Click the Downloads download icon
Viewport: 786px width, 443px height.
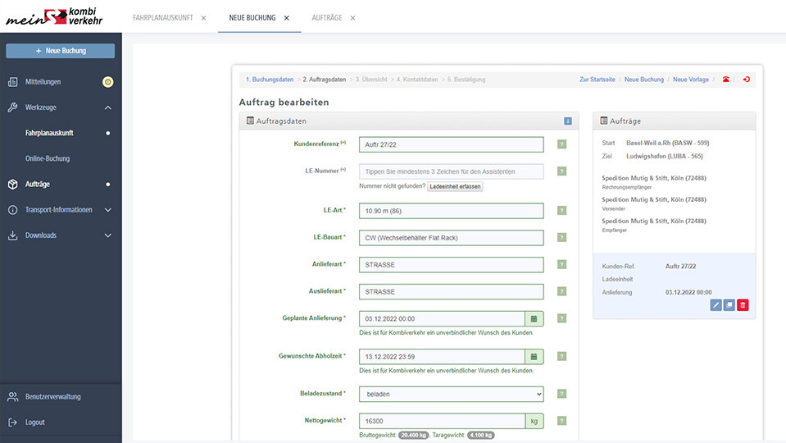[13, 235]
